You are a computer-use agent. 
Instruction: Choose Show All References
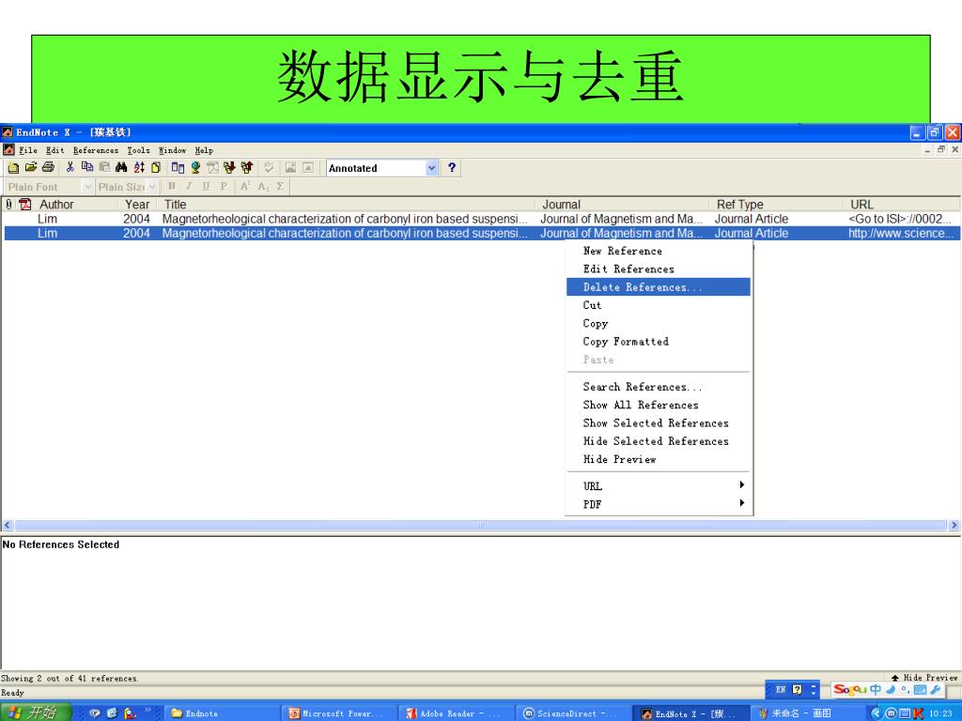click(659, 405)
